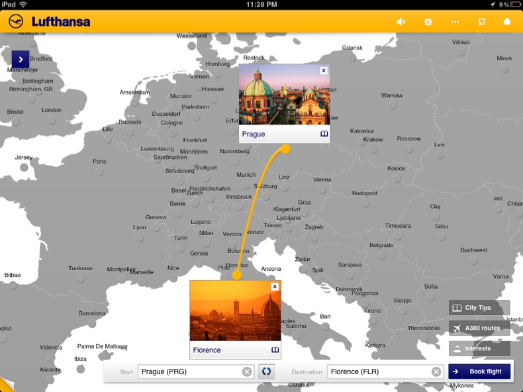Close the Prague photo card
523x392 pixels.
(x=324, y=70)
